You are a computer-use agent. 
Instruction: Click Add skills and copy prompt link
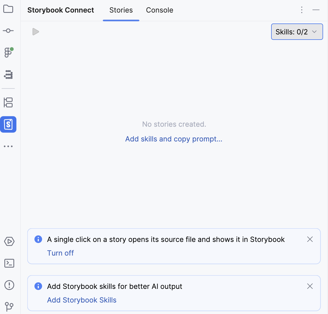point(174,139)
